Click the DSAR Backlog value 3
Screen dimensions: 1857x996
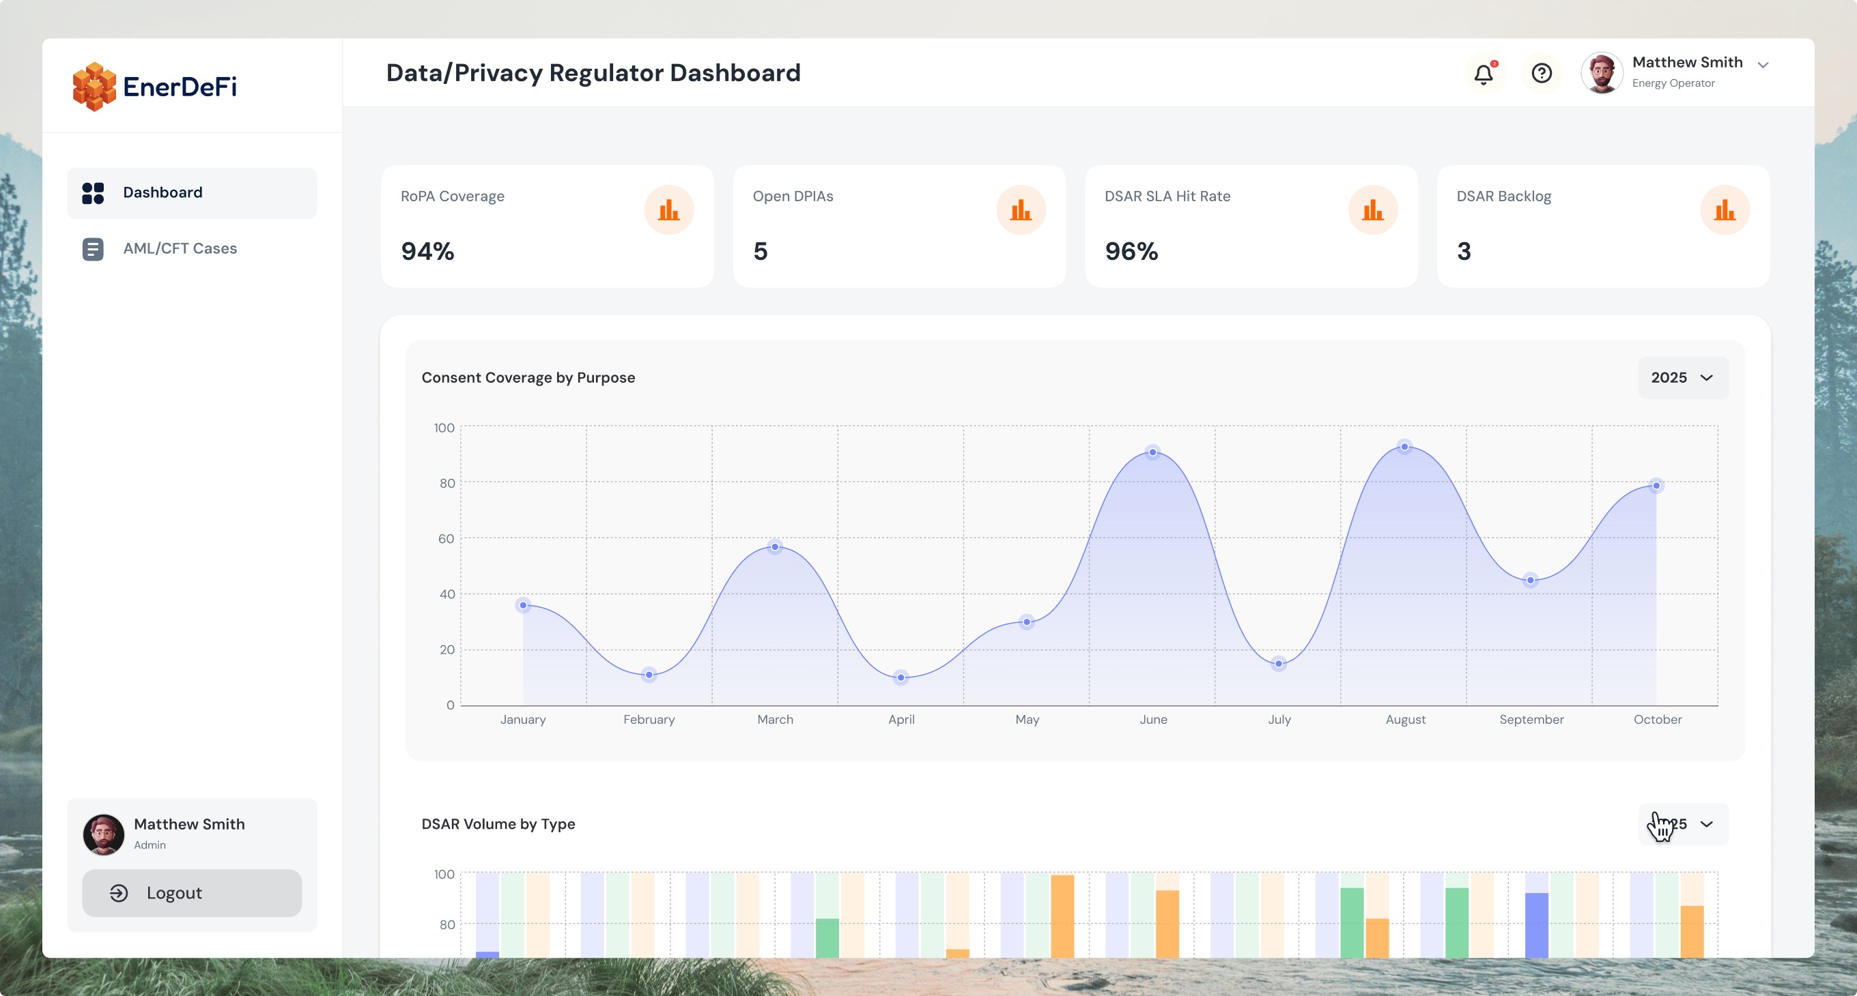point(1463,251)
